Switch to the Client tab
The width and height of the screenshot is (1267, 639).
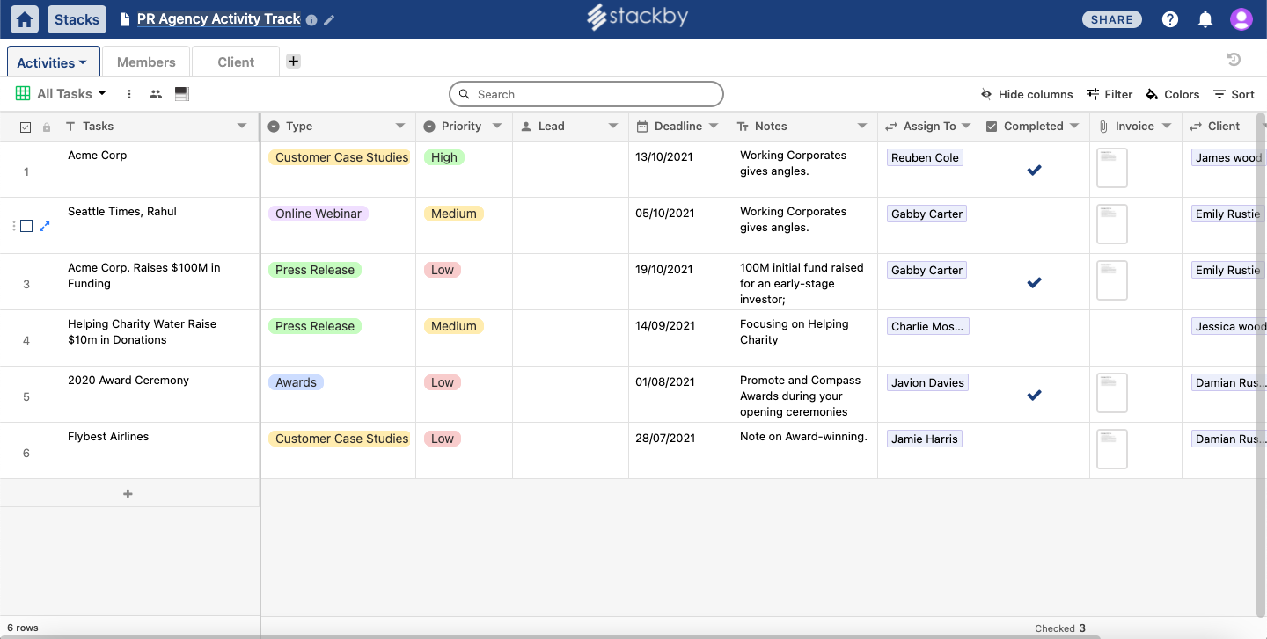coord(236,62)
